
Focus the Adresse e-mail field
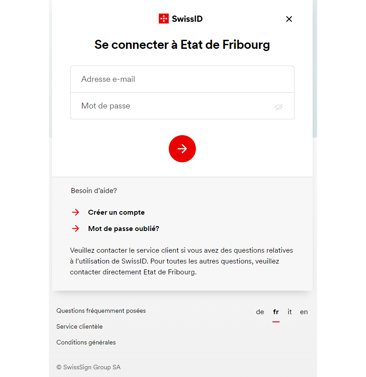pos(182,79)
